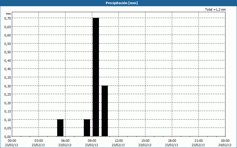Click the 09:00 23/02/13 time label
This screenshot has height=148, width=237.
tap(92, 143)
